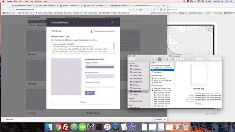Open Upwork from the Dock
Viewport: 235px width, 132px height.
click(82, 127)
